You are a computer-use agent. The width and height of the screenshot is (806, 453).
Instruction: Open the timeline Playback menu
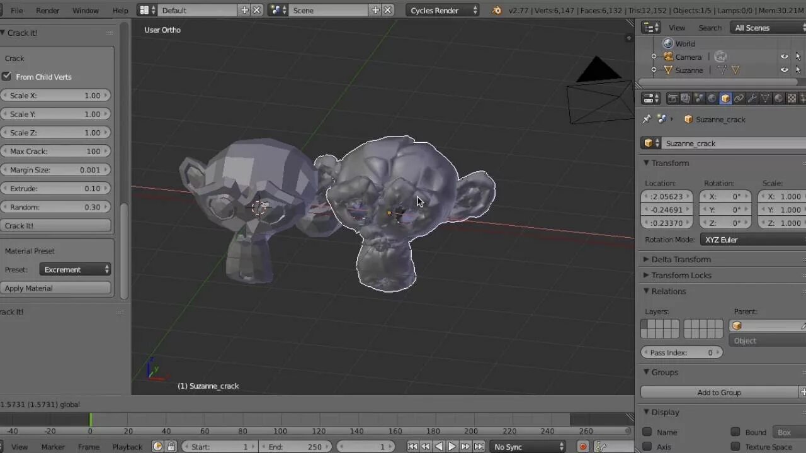[x=127, y=447]
